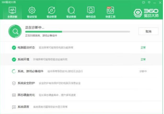Viewport: 164px width, 114px height.
Task: Go to 驱动搜索 tab
Action: point(71,12)
